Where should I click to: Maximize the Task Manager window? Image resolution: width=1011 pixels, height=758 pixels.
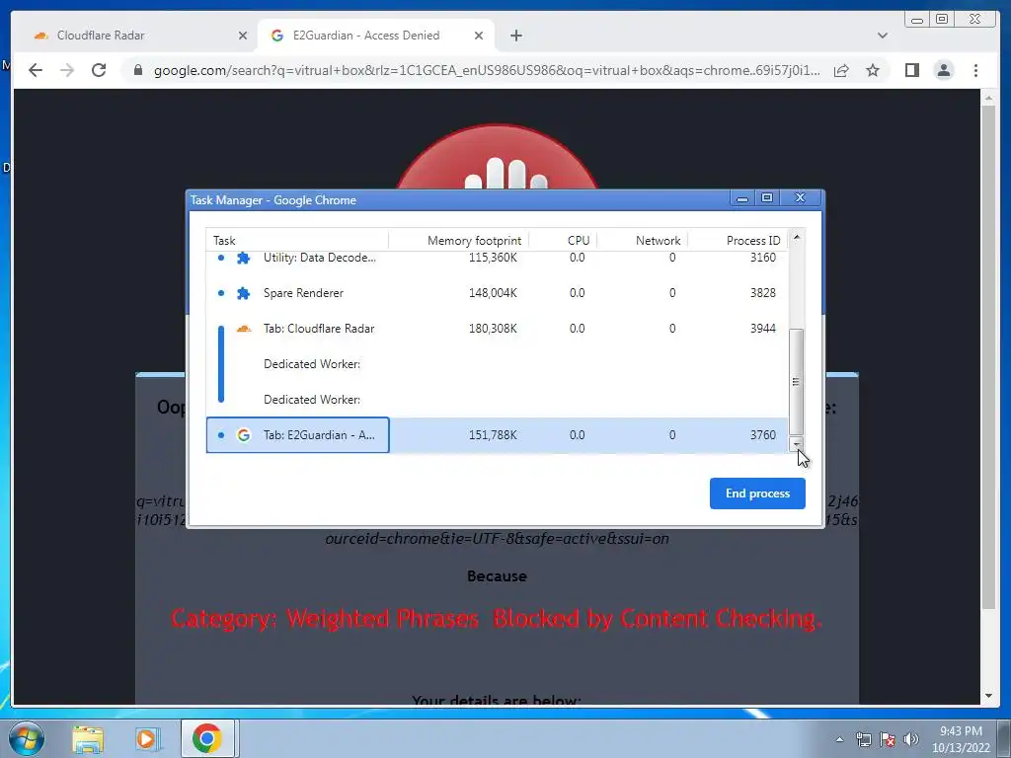click(766, 197)
